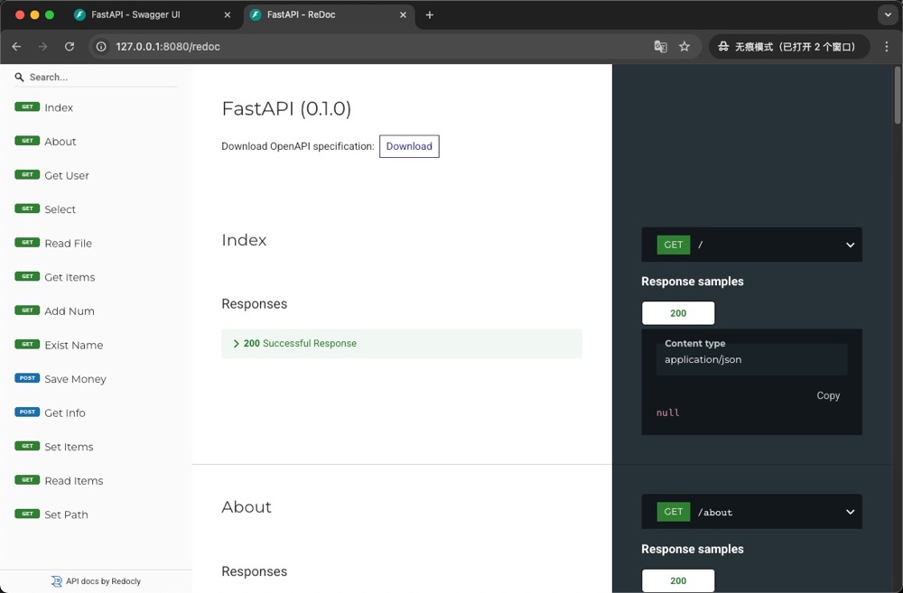Click the POST badge next to Get Info
The width and height of the screenshot is (903, 593).
29,412
